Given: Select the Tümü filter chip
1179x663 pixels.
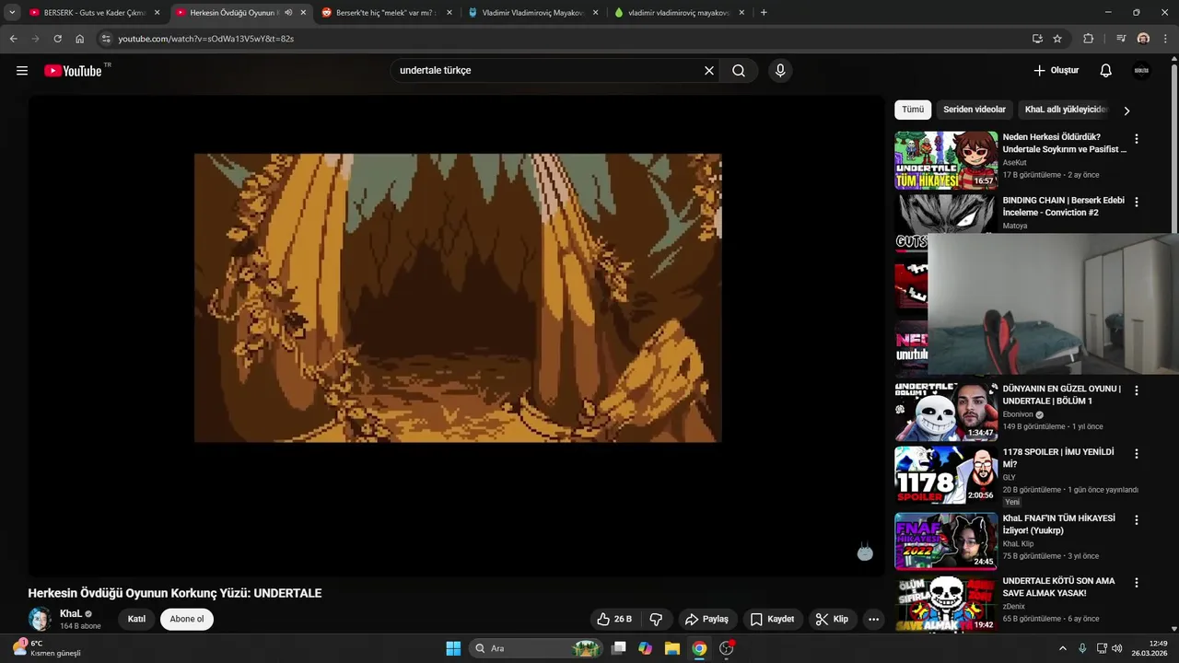Looking at the screenshot, I should pos(913,110).
